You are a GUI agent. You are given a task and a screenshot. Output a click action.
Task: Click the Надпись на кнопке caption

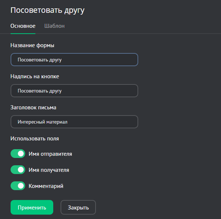(x=35, y=76)
